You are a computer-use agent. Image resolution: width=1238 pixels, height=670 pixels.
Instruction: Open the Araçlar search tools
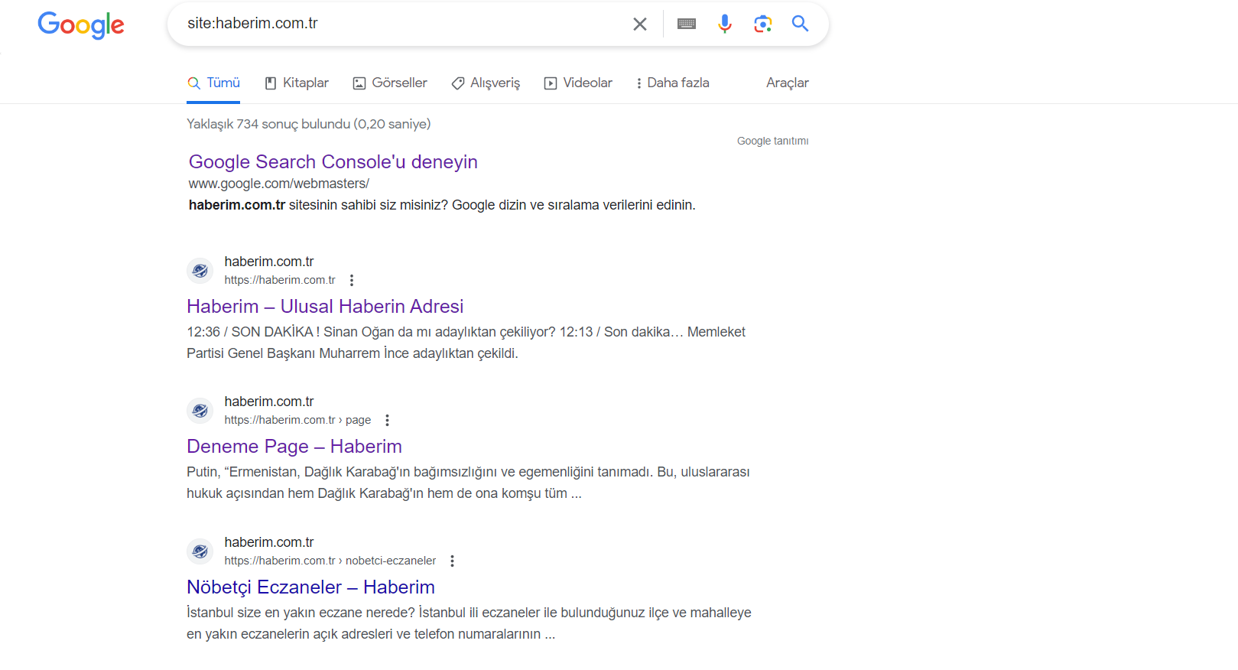pos(788,83)
